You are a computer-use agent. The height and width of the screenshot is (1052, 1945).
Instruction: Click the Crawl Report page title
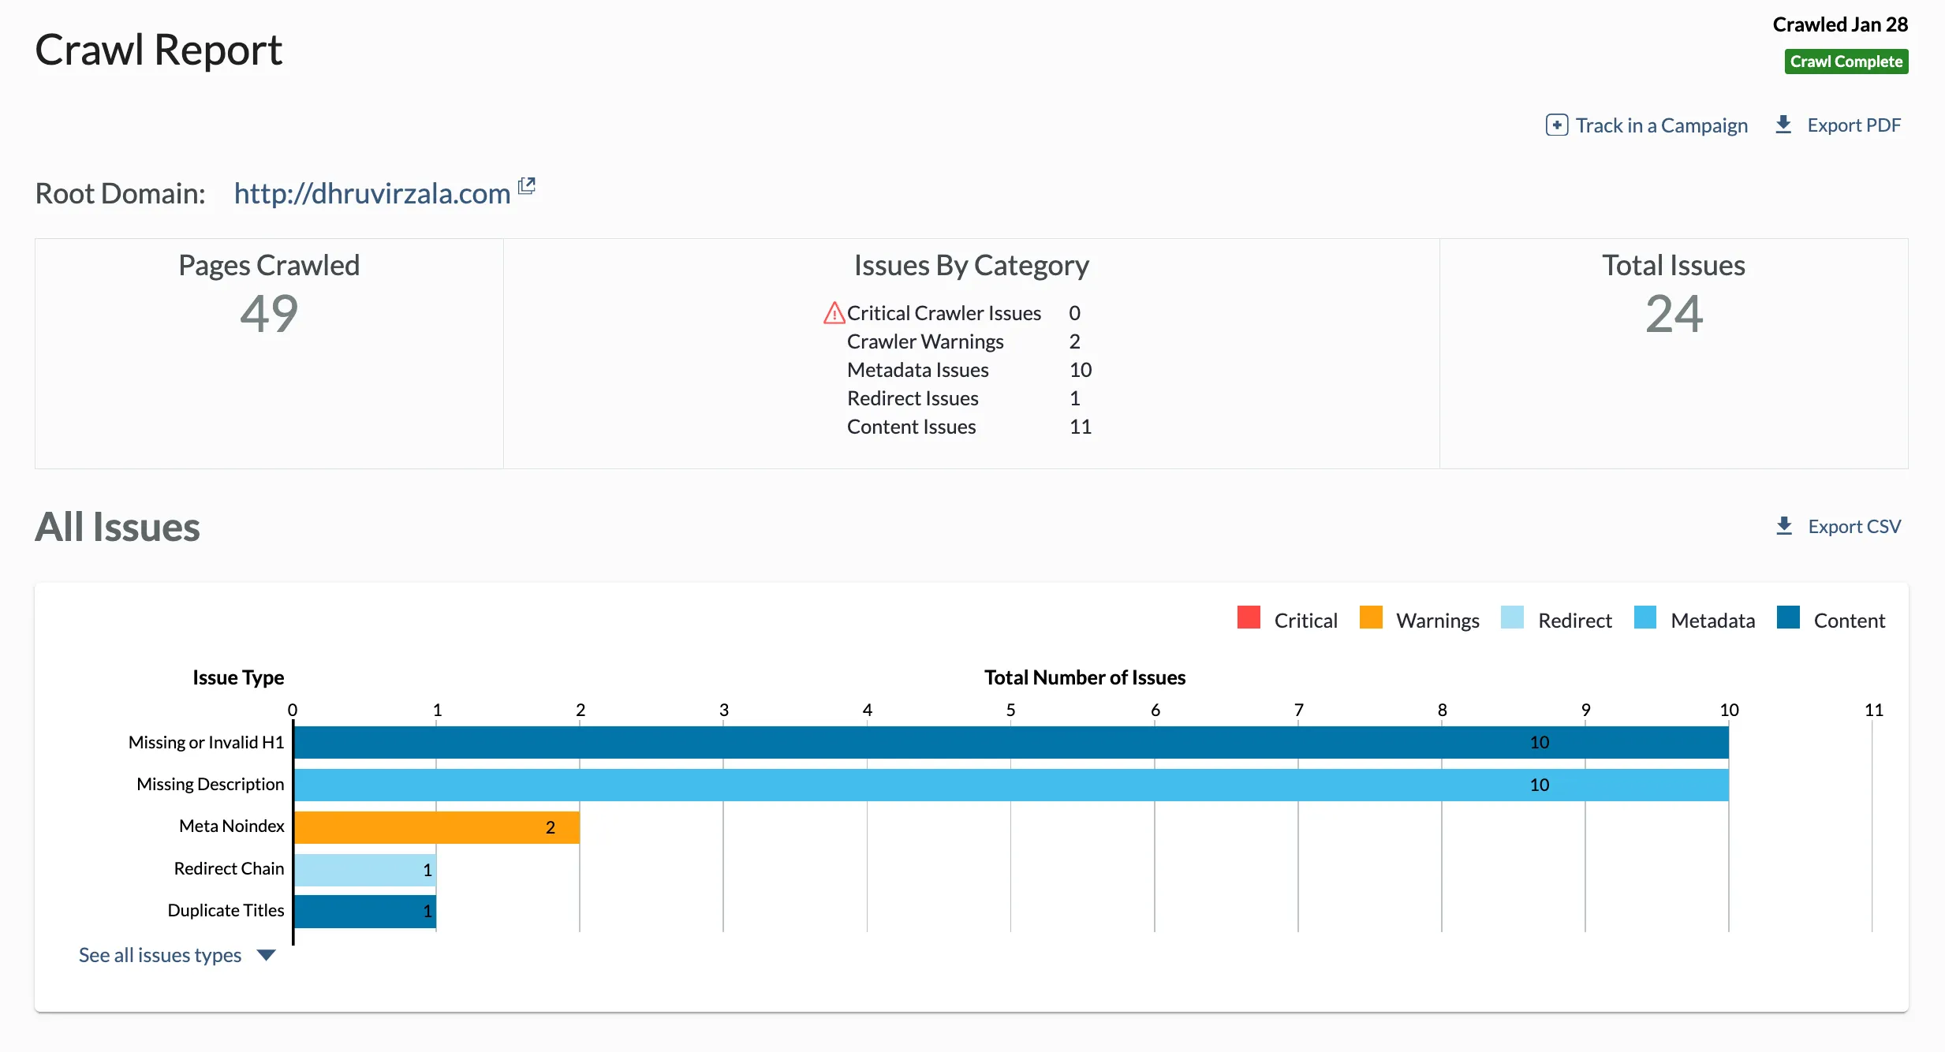[x=159, y=50]
